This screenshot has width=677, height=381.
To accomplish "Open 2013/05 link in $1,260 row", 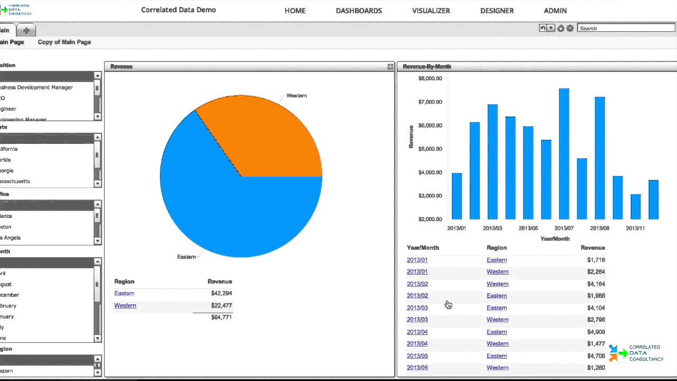I will pyautogui.click(x=417, y=368).
